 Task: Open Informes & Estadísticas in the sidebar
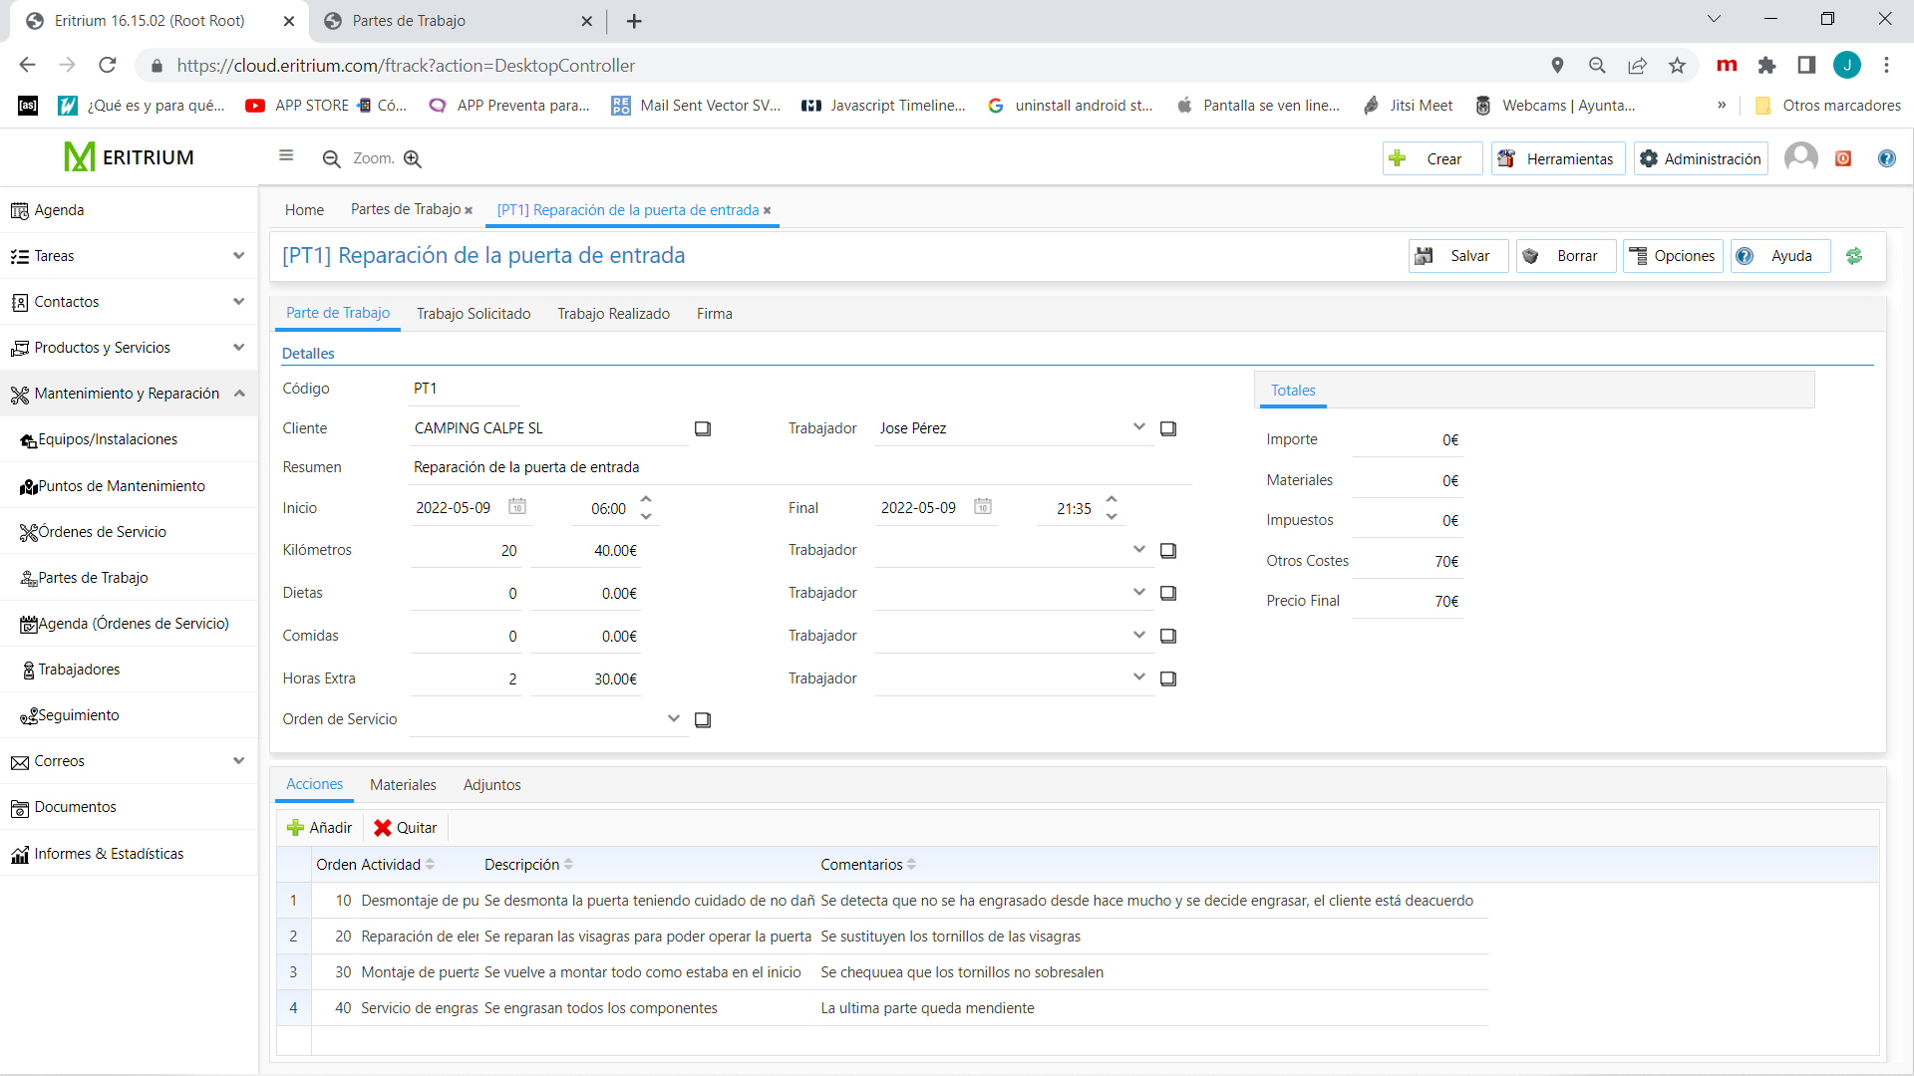coord(130,854)
